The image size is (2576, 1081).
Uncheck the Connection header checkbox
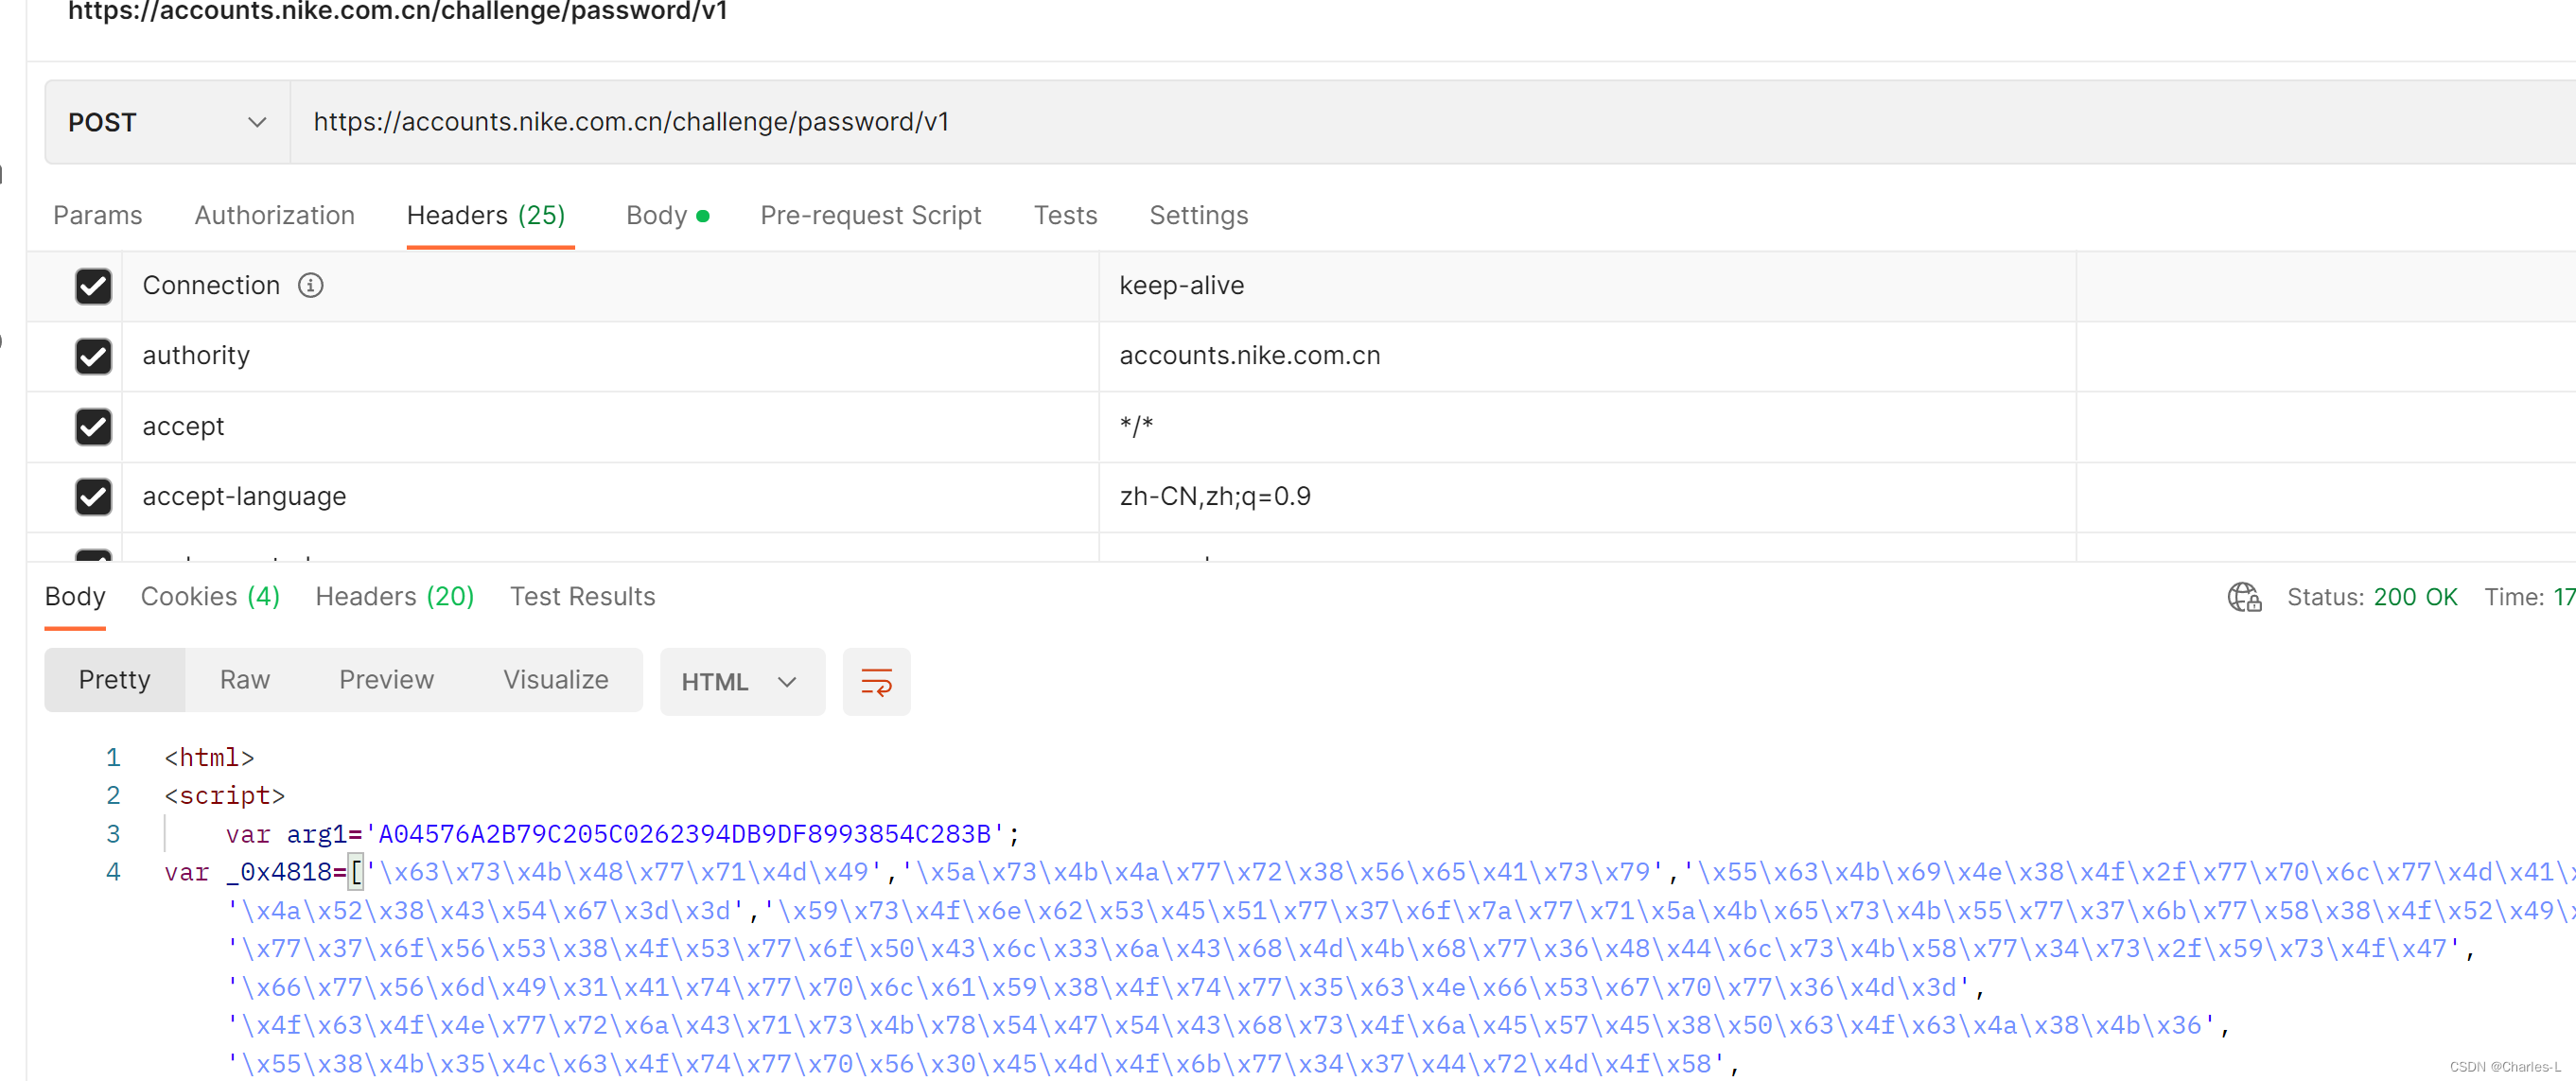93,286
